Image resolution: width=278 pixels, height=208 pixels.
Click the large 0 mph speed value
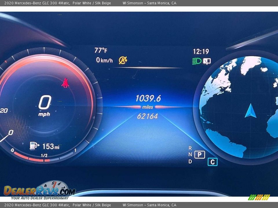pyautogui.click(x=45, y=102)
